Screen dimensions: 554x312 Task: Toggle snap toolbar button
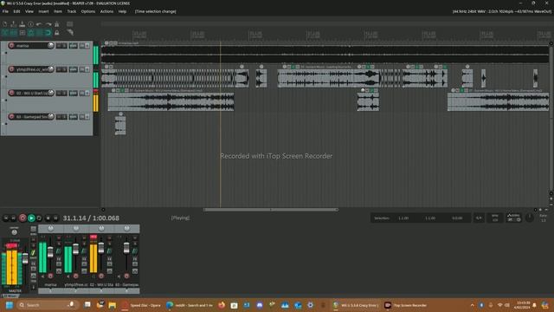pyautogui.click(x=48, y=33)
